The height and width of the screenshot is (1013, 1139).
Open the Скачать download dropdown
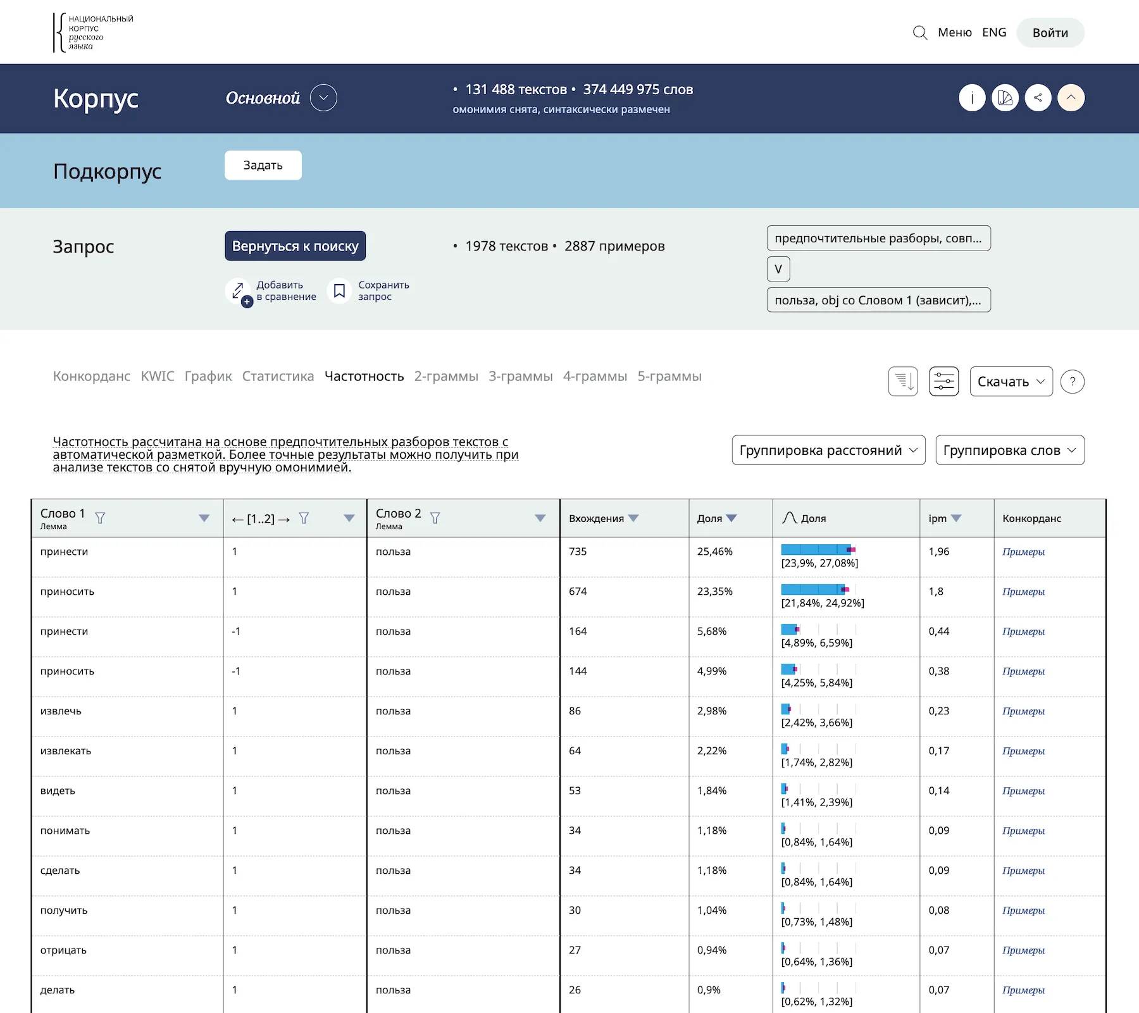1011,382
